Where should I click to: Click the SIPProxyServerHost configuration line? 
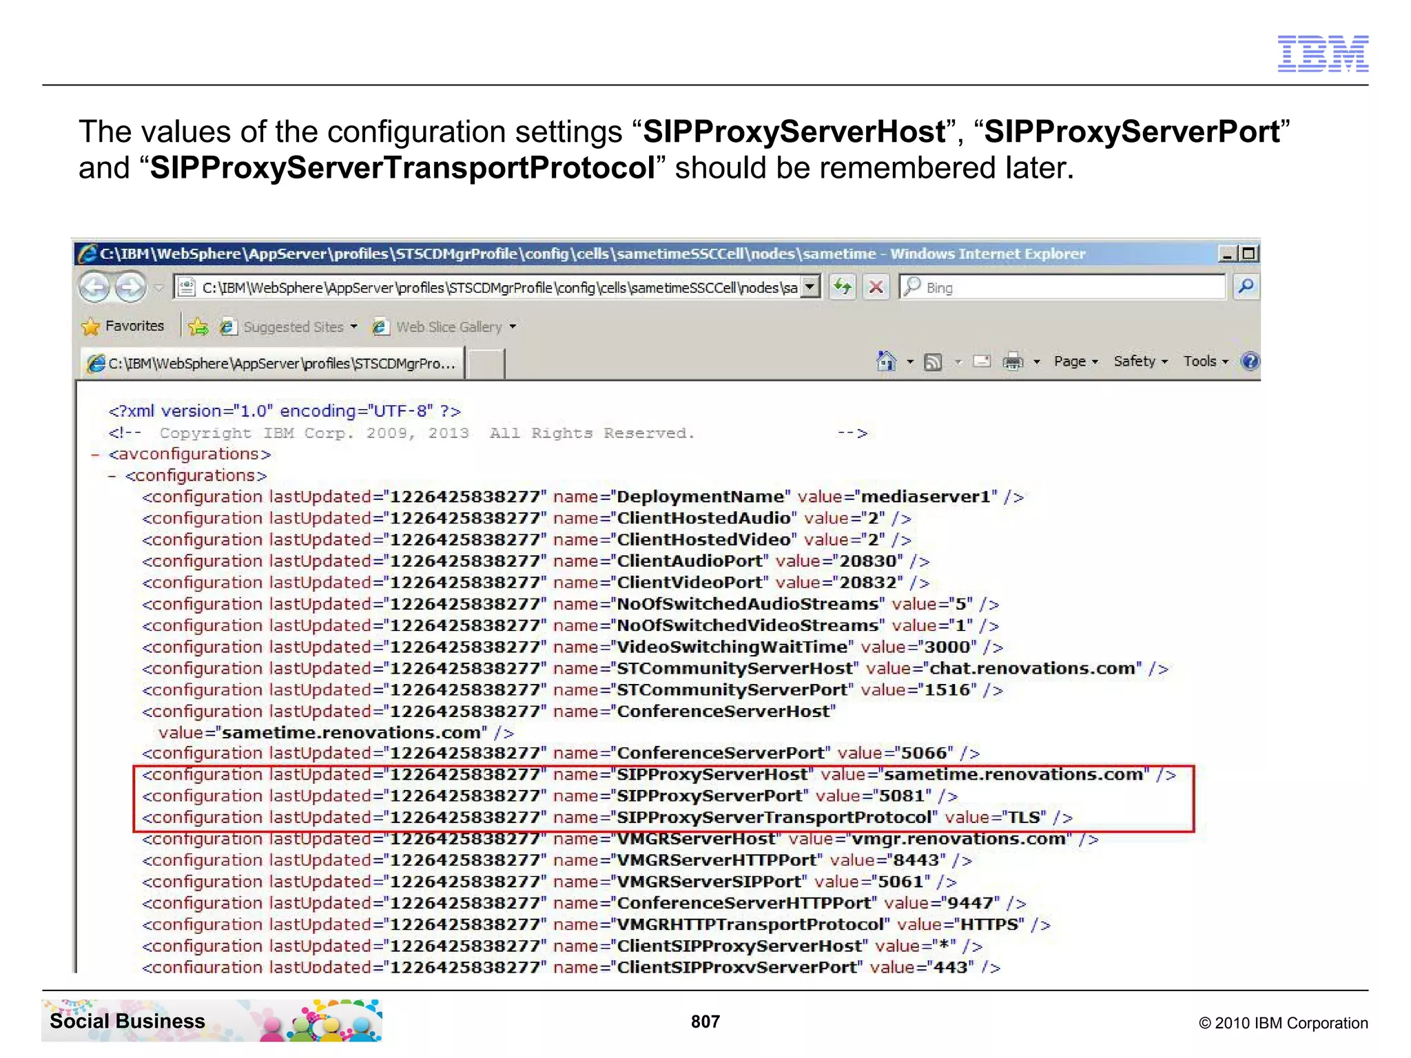coord(659,775)
